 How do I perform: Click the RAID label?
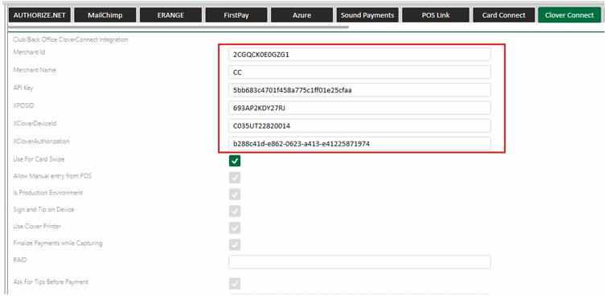click(19, 260)
